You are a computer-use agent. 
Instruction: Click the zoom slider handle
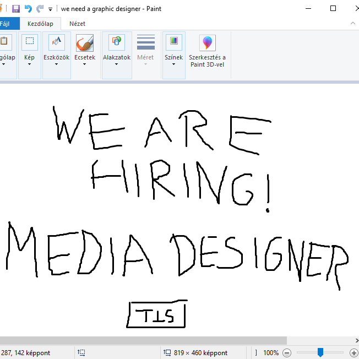tap(320, 352)
